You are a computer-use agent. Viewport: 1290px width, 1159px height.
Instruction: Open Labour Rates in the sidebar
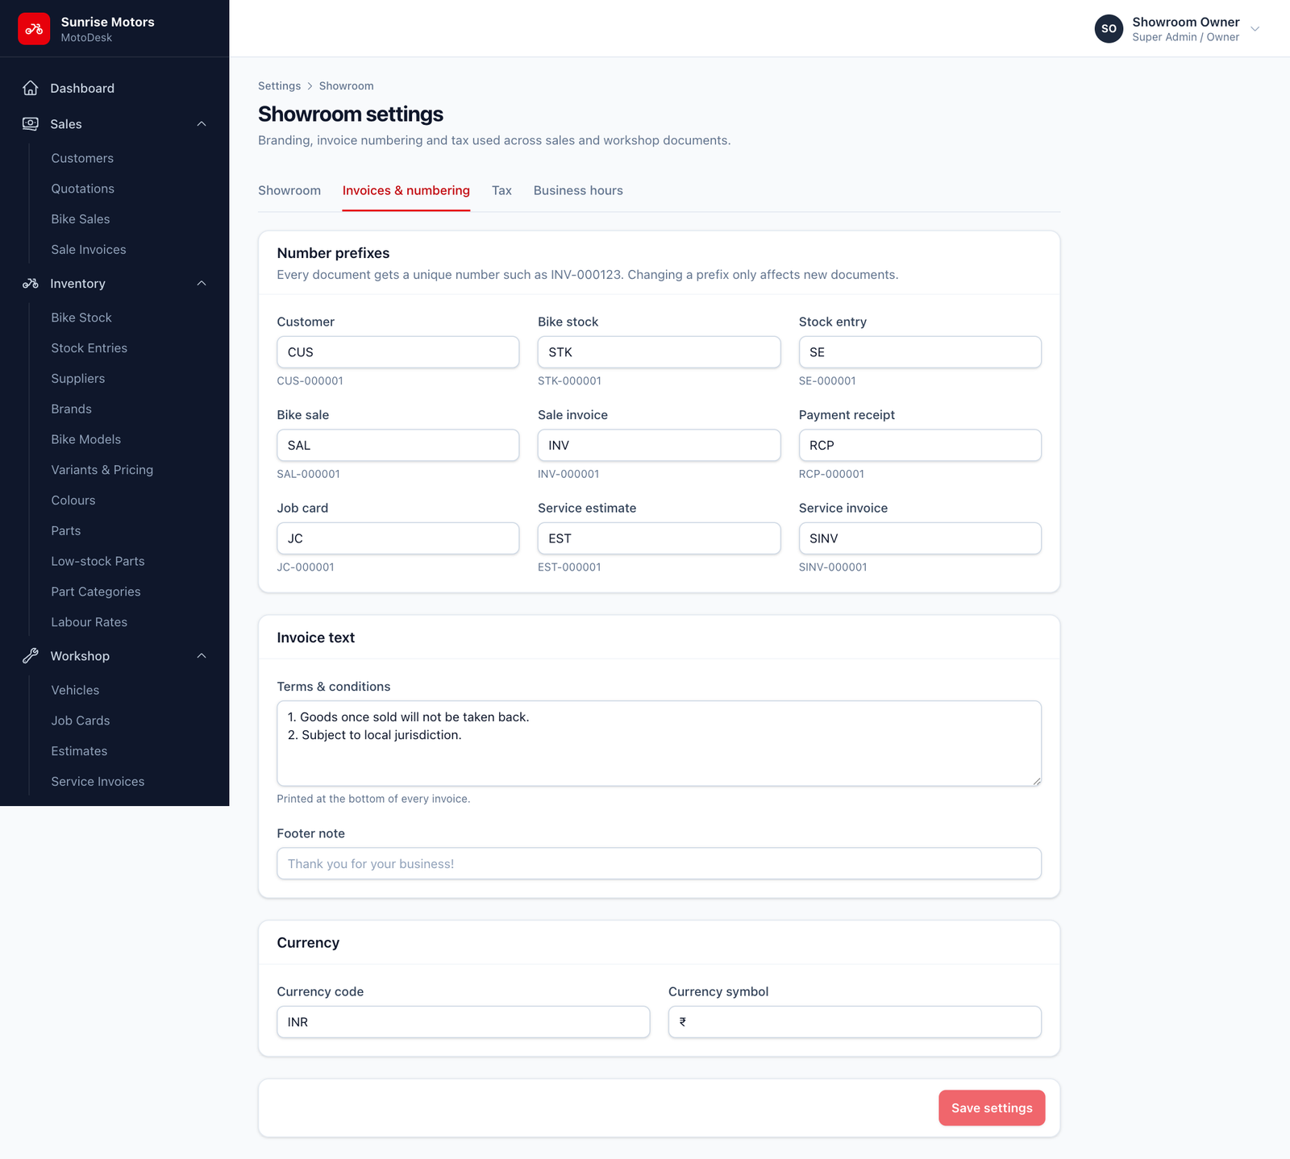89,622
